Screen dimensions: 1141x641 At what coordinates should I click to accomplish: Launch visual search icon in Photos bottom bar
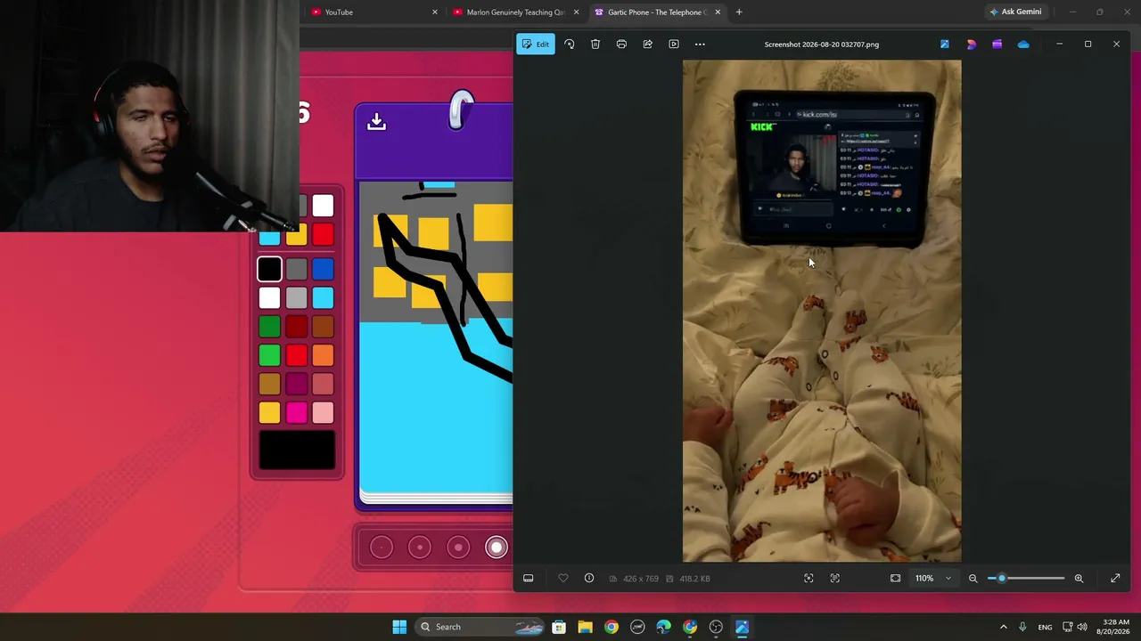809,579
